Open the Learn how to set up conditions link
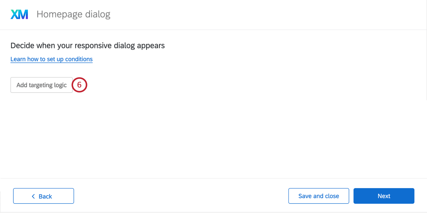Image resolution: width=427 pixels, height=213 pixels. (x=51, y=59)
